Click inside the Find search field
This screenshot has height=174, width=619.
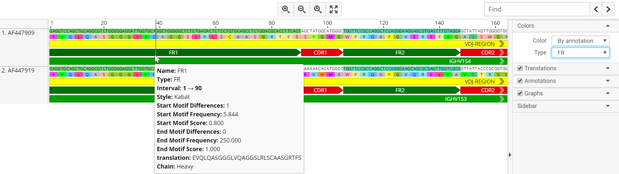(537, 9)
